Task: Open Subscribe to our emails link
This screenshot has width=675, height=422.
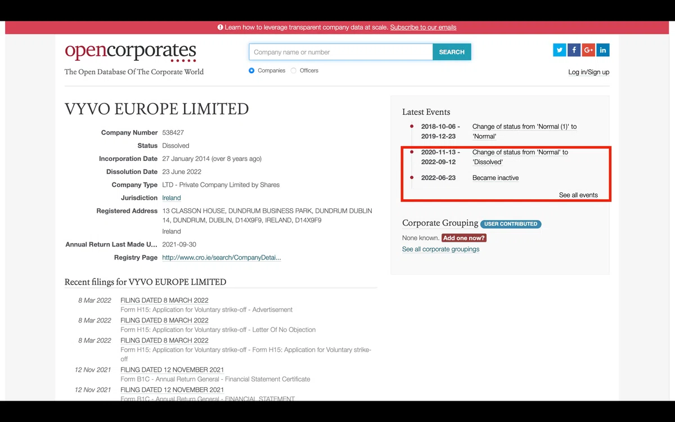Action: click(423, 27)
